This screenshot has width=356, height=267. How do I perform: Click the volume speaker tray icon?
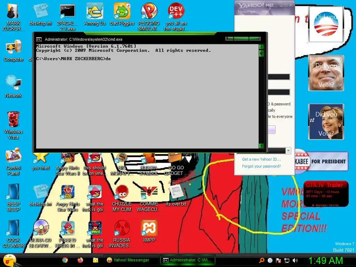(295, 260)
